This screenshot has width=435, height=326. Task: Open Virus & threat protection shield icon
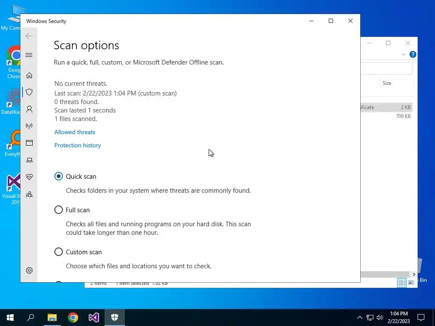(x=29, y=92)
